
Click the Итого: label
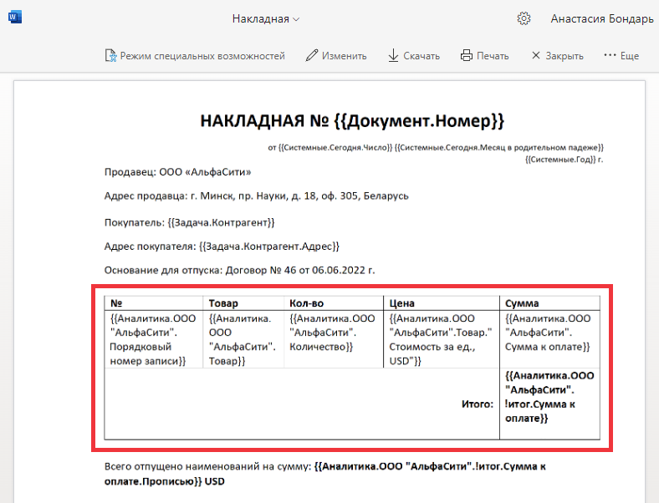click(x=478, y=404)
